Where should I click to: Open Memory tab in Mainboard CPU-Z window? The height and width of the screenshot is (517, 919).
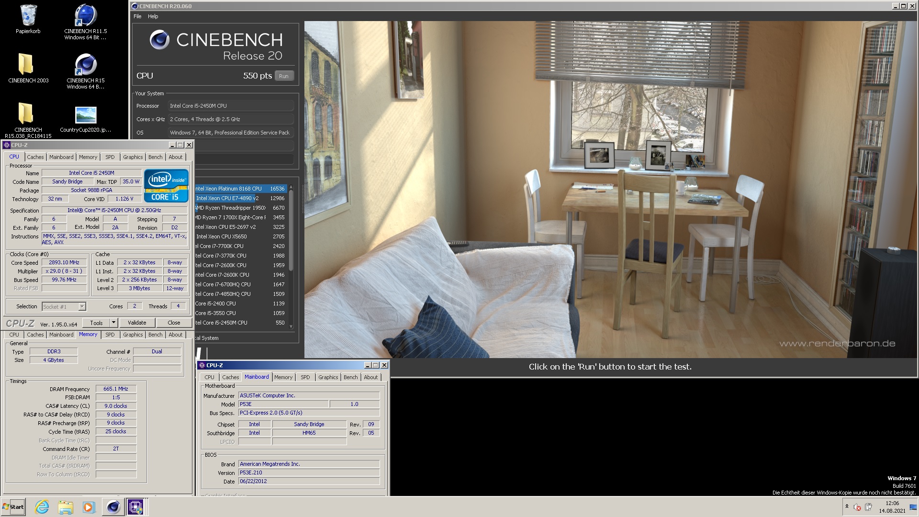click(x=283, y=377)
